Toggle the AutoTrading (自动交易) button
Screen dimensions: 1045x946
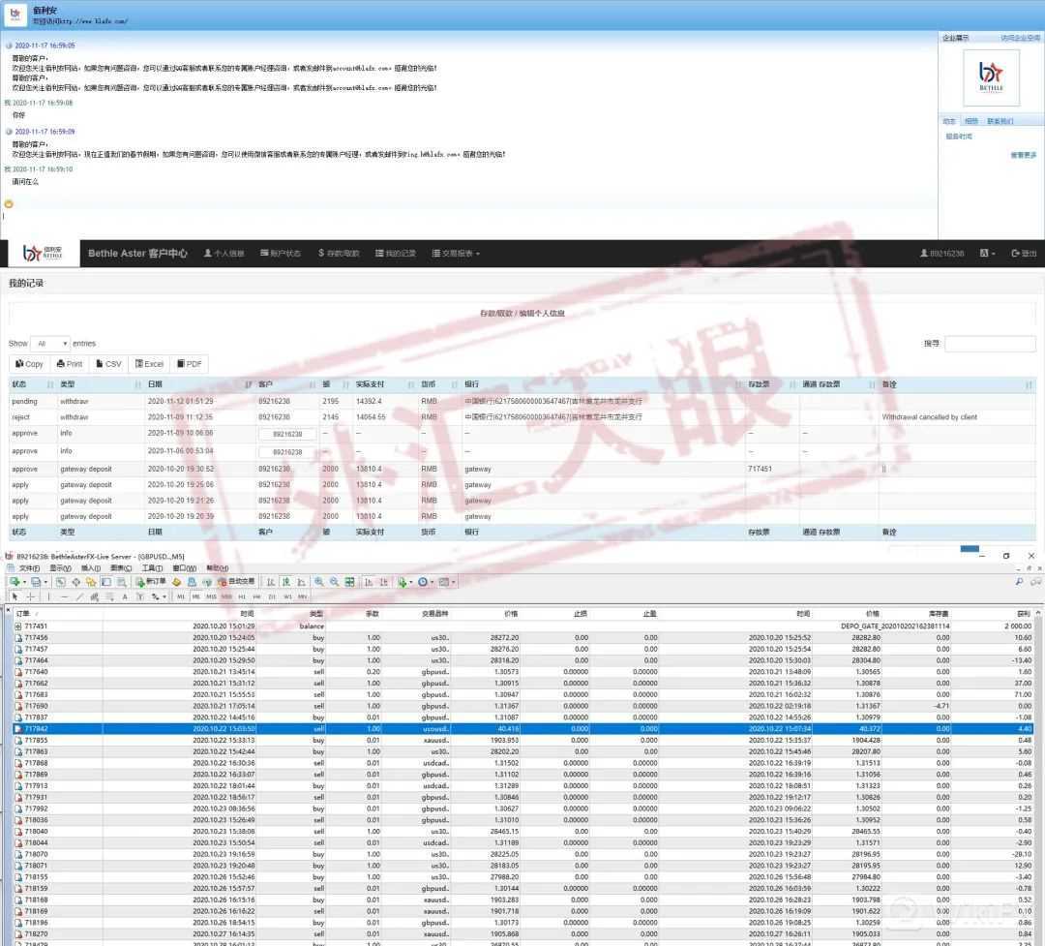coord(235,582)
